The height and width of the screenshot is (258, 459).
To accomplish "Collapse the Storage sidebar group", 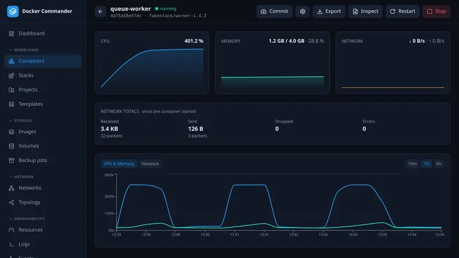I will pyautogui.click(x=20, y=120).
